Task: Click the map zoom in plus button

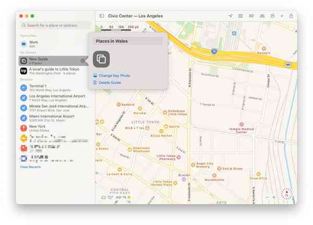Action: (274, 197)
